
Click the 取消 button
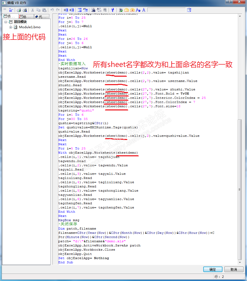pyautogui.click(x=234, y=269)
